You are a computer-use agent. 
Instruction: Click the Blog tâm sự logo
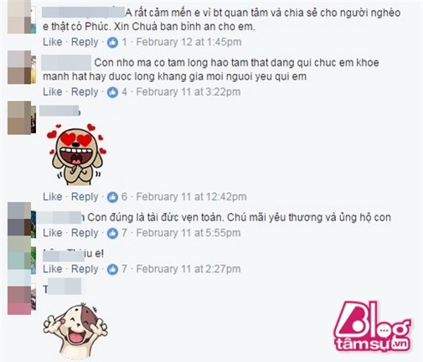click(372, 326)
